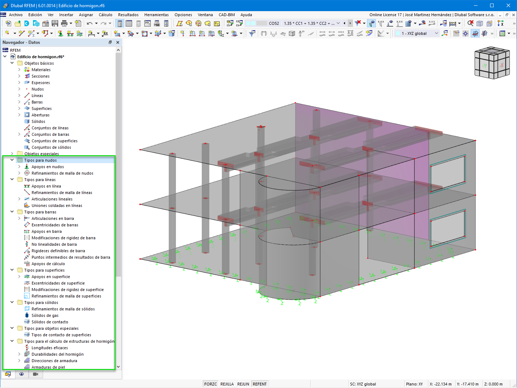Click navigator scrollbar down arrow
517x388 pixels.
pos(118,367)
